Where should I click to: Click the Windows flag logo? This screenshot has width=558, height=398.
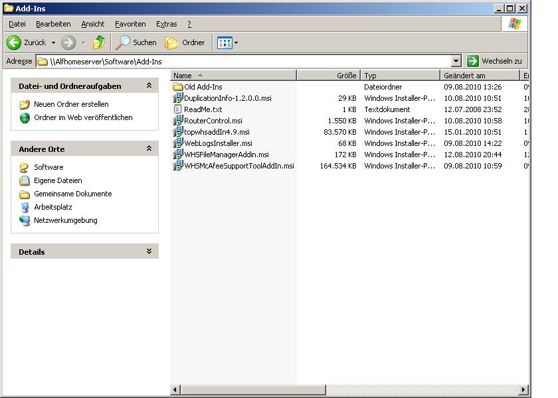[515, 24]
